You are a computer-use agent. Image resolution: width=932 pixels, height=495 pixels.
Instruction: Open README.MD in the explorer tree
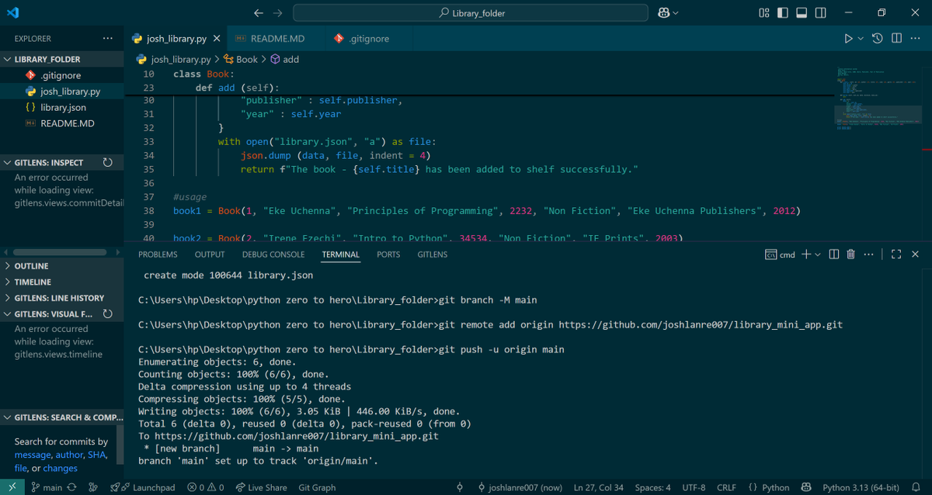[x=62, y=123]
